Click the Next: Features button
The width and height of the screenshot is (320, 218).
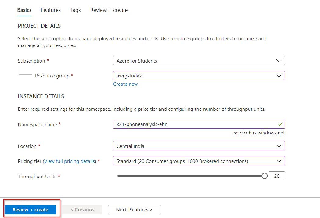pyautogui.click(x=134, y=210)
